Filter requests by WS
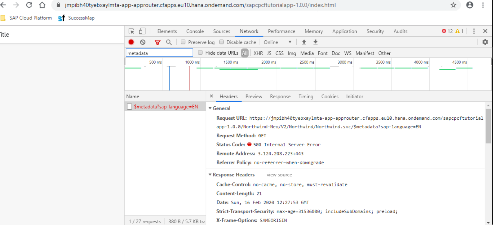493x225 pixels. 348,53
